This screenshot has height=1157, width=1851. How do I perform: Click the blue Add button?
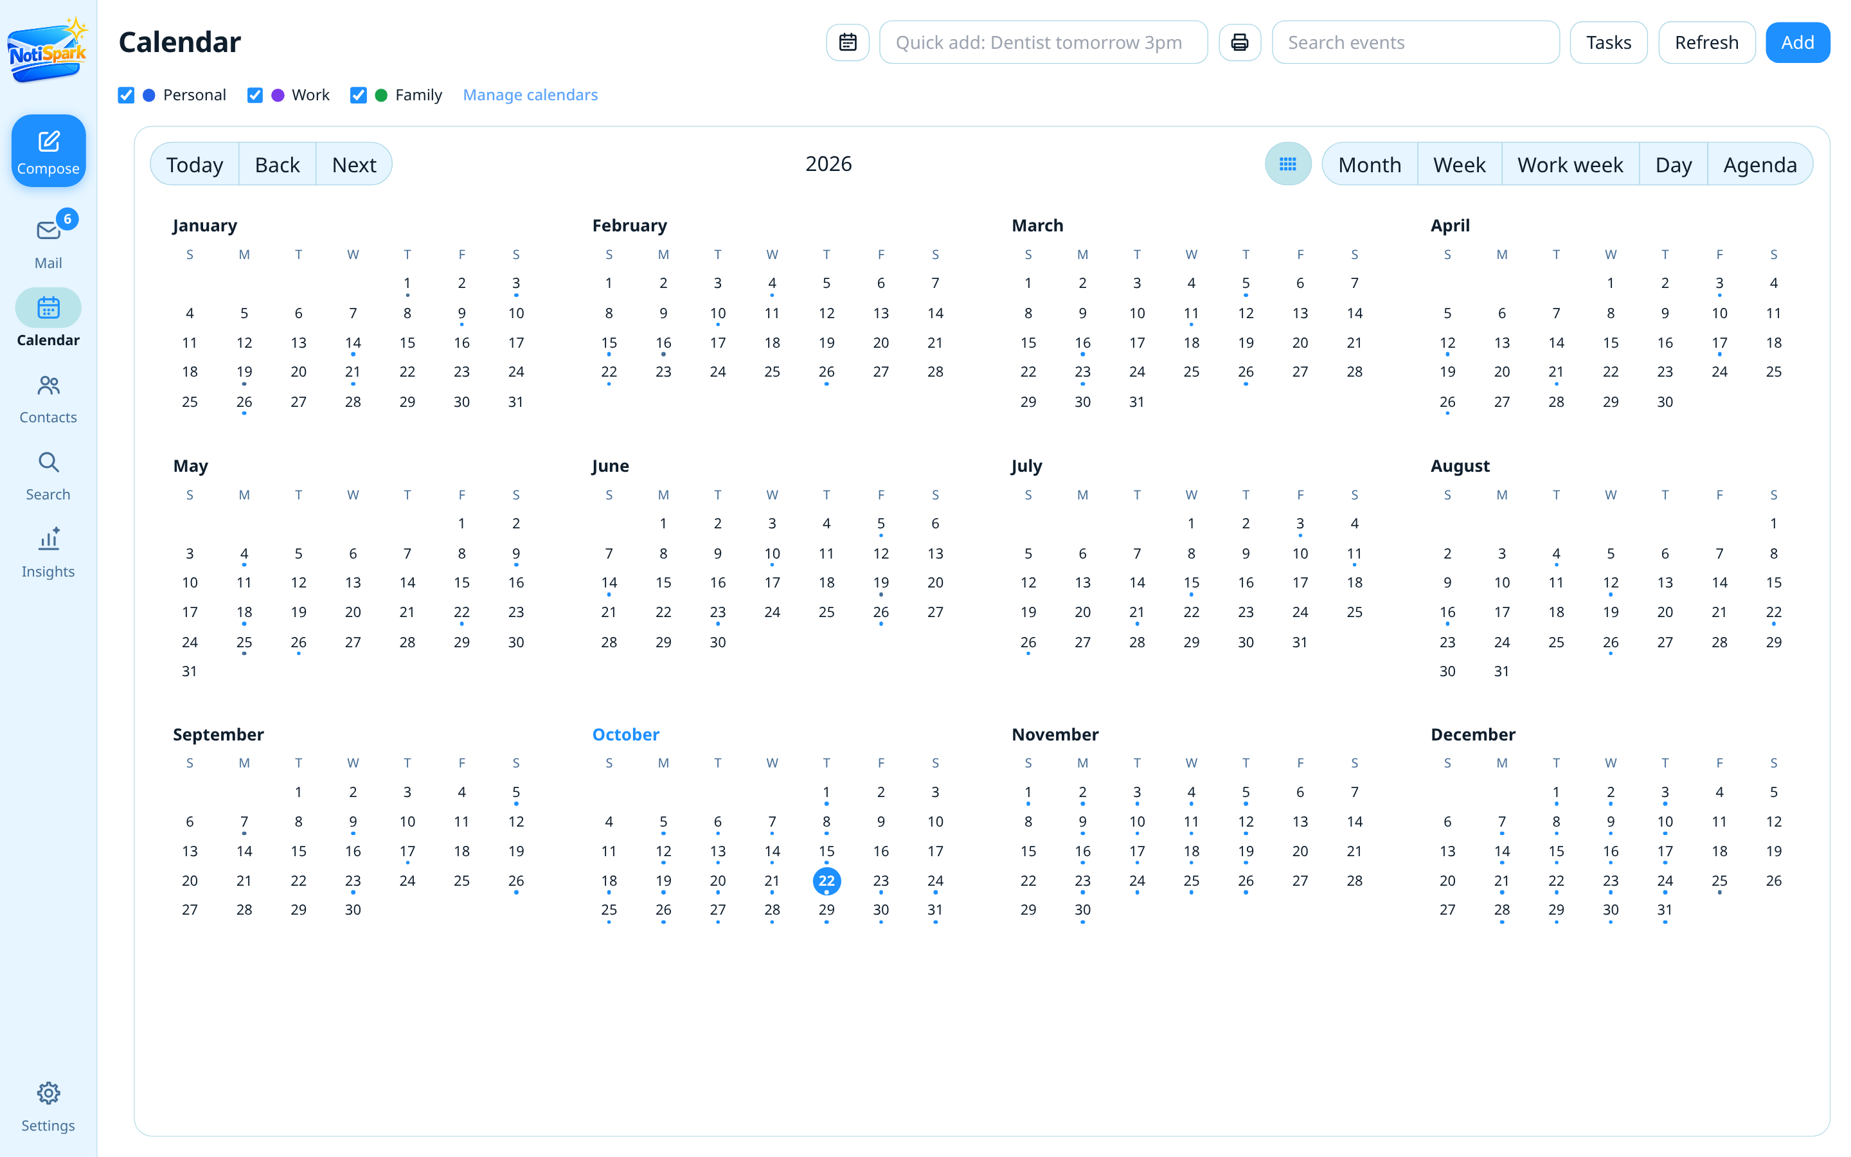pyautogui.click(x=1797, y=42)
